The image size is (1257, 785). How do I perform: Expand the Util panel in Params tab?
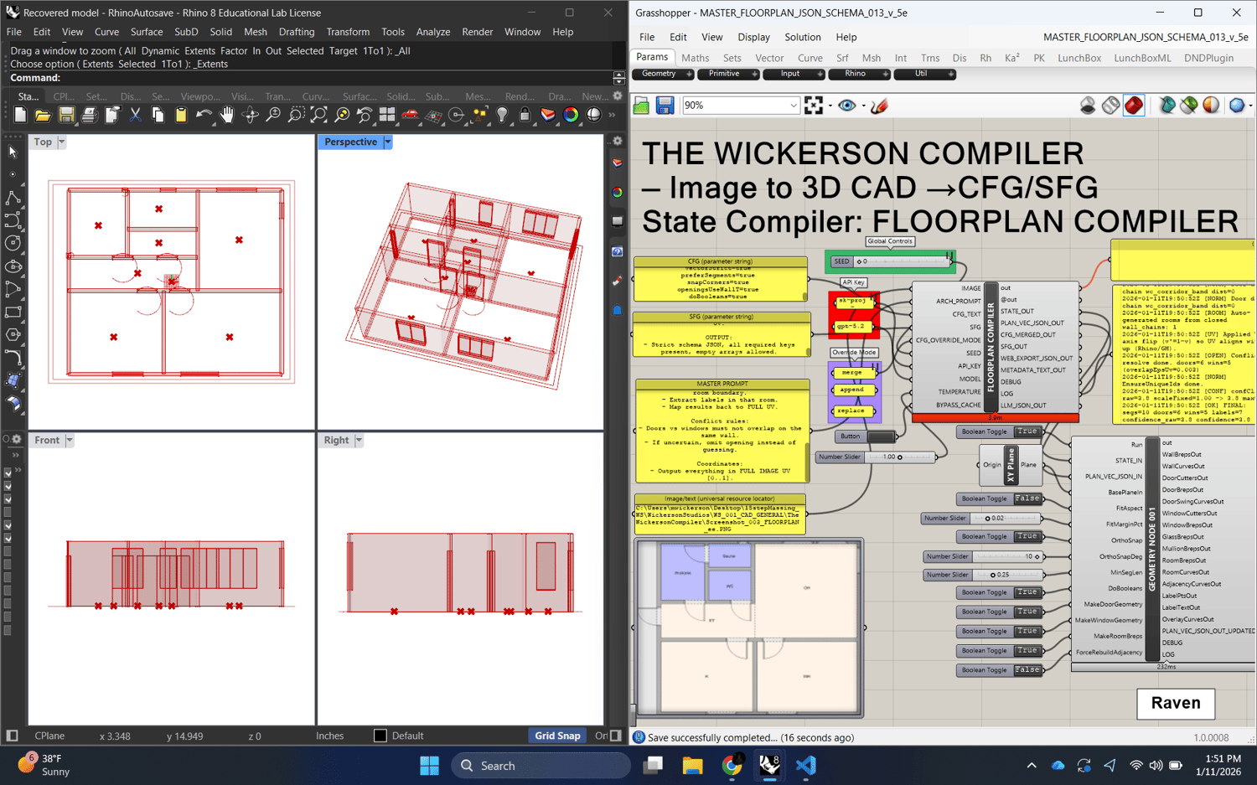pyautogui.click(x=924, y=74)
